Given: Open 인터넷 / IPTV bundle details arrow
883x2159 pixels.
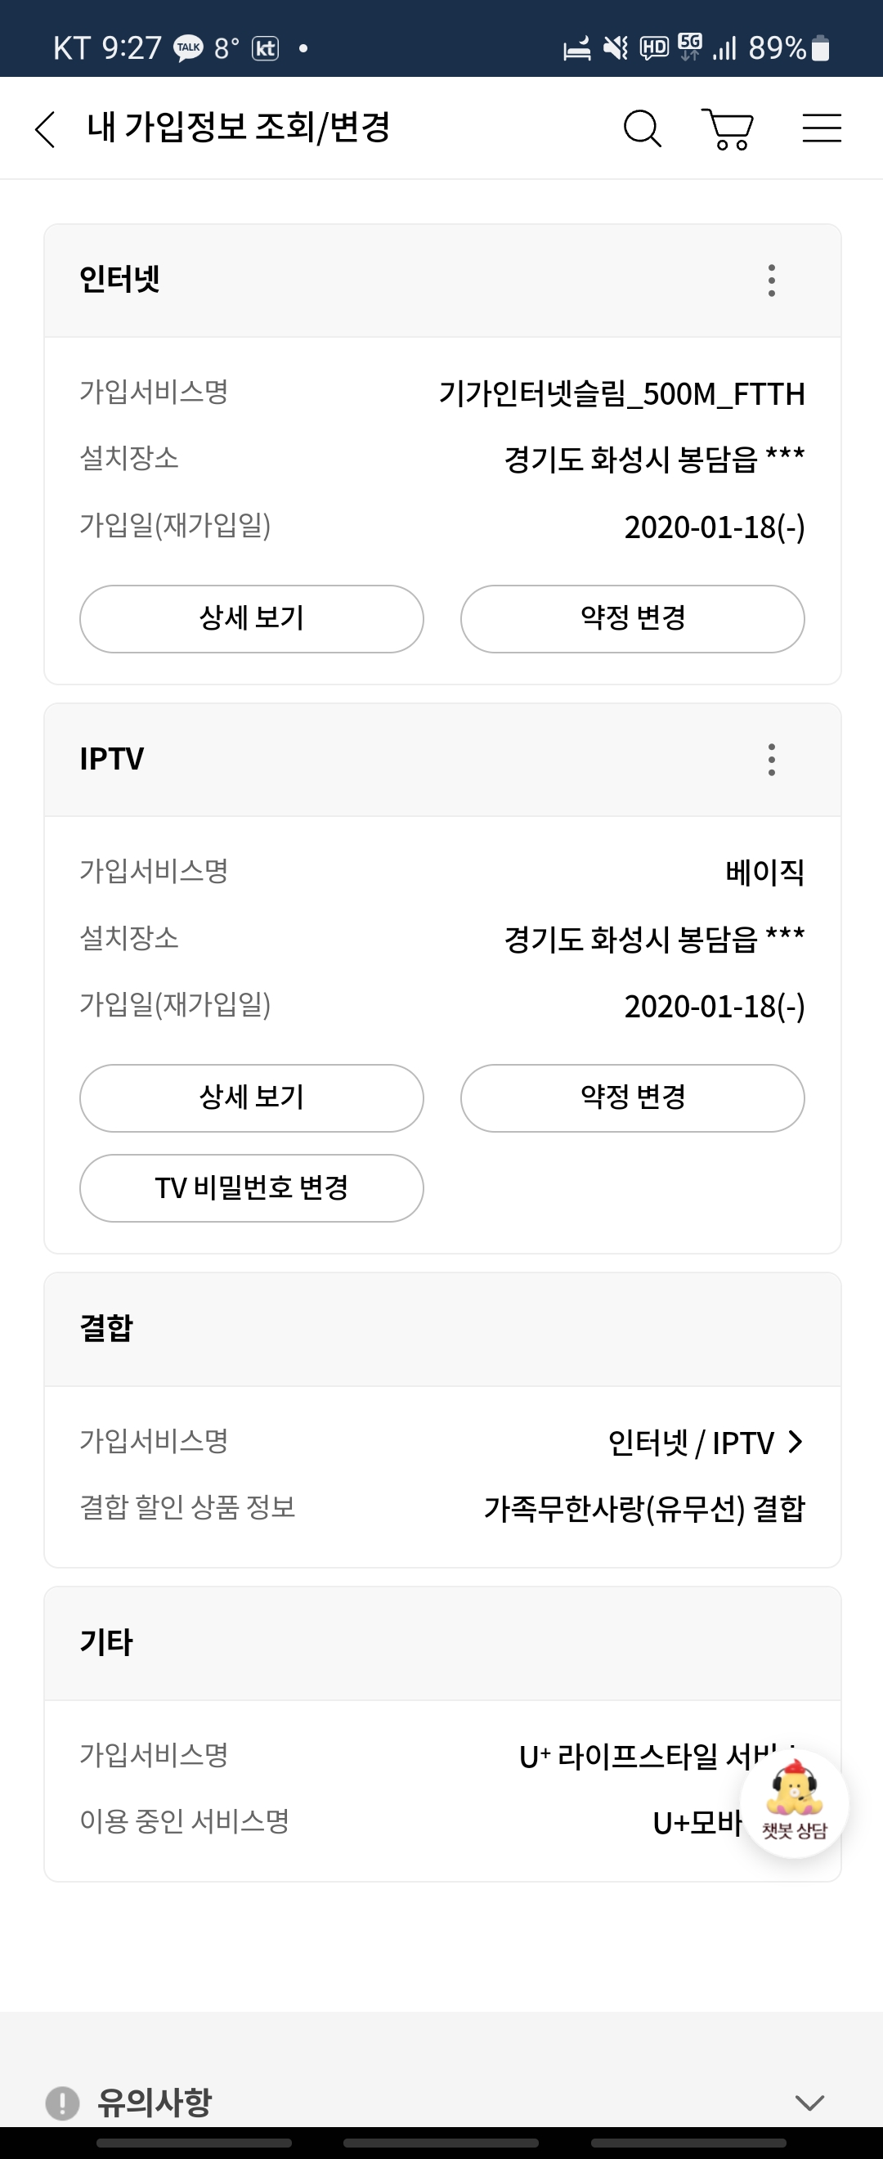Looking at the screenshot, I should pos(795,1442).
